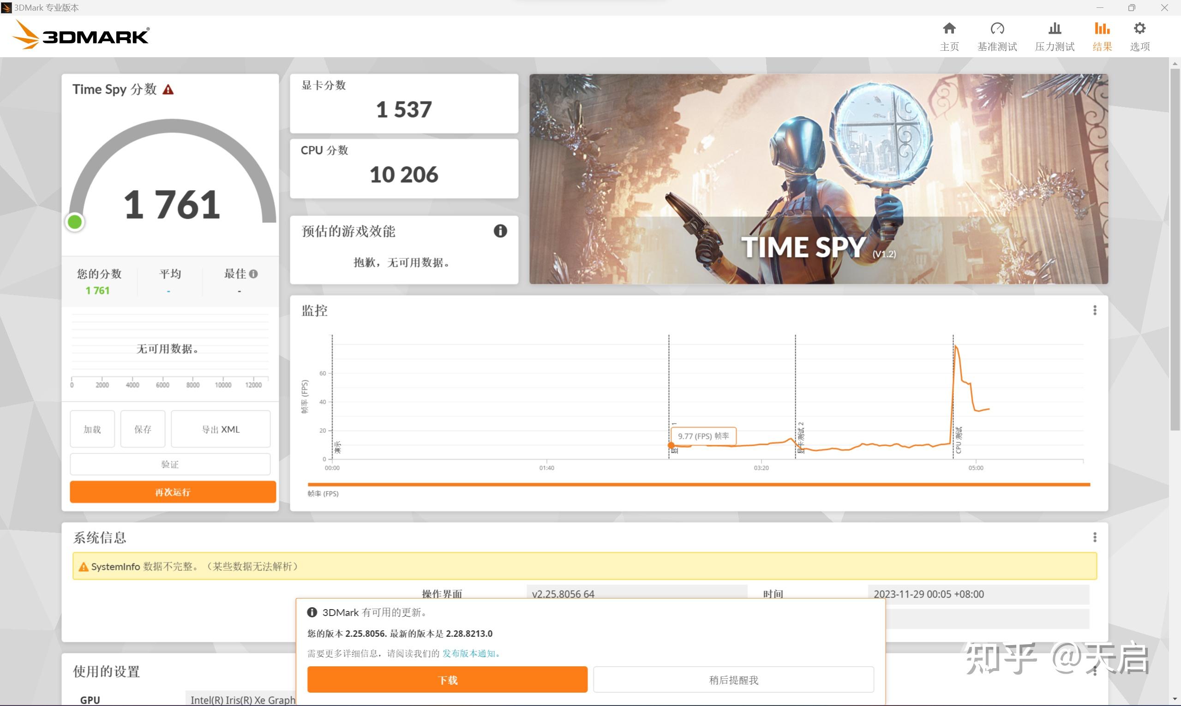Click the Time Spy banner image
Screen dimensions: 1181x706
click(x=818, y=179)
